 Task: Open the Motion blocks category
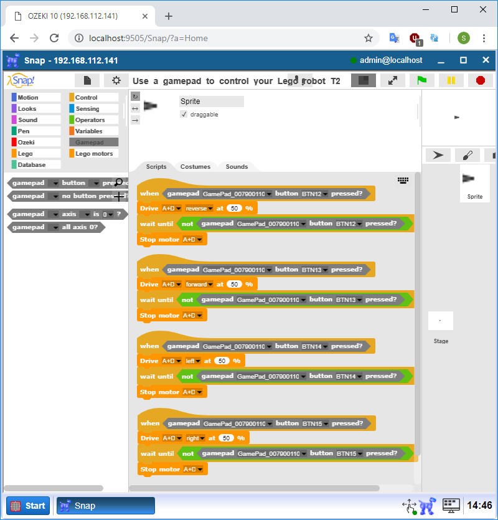tap(36, 97)
